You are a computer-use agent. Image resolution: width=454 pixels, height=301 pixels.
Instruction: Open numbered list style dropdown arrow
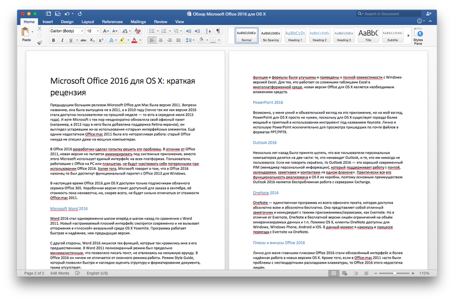point(170,31)
